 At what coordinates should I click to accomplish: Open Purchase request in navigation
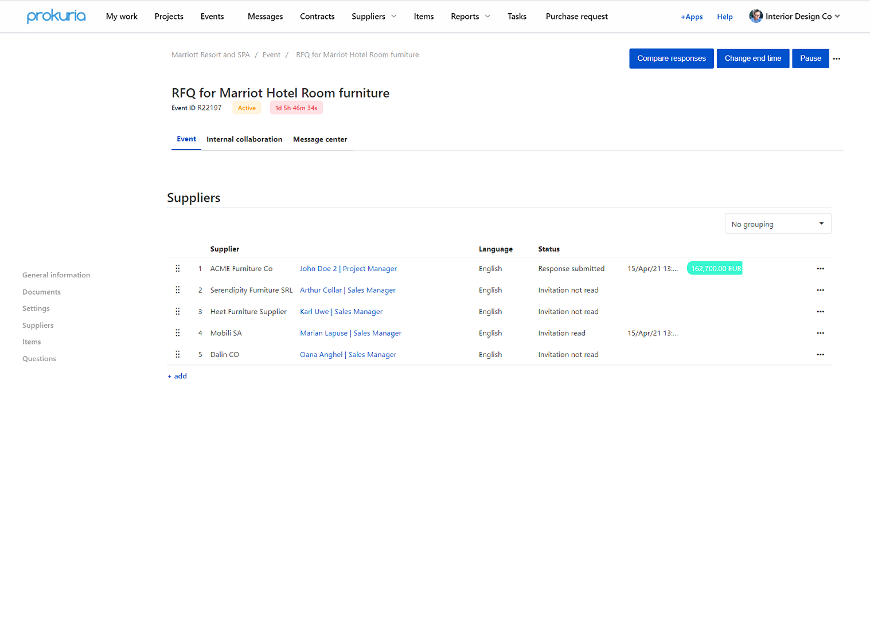point(577,16)
